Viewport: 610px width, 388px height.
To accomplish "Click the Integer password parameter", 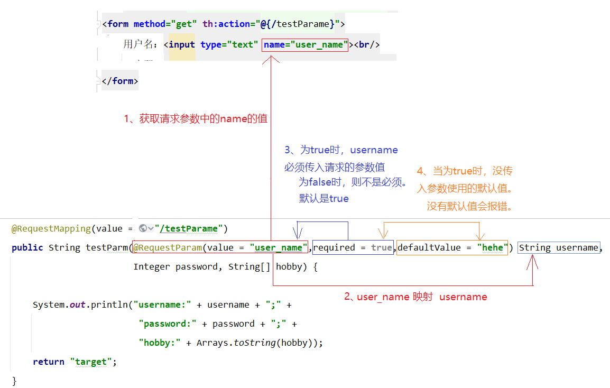I will point(176,267).
